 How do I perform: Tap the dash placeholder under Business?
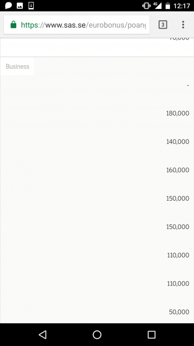[x=188, y=85]
